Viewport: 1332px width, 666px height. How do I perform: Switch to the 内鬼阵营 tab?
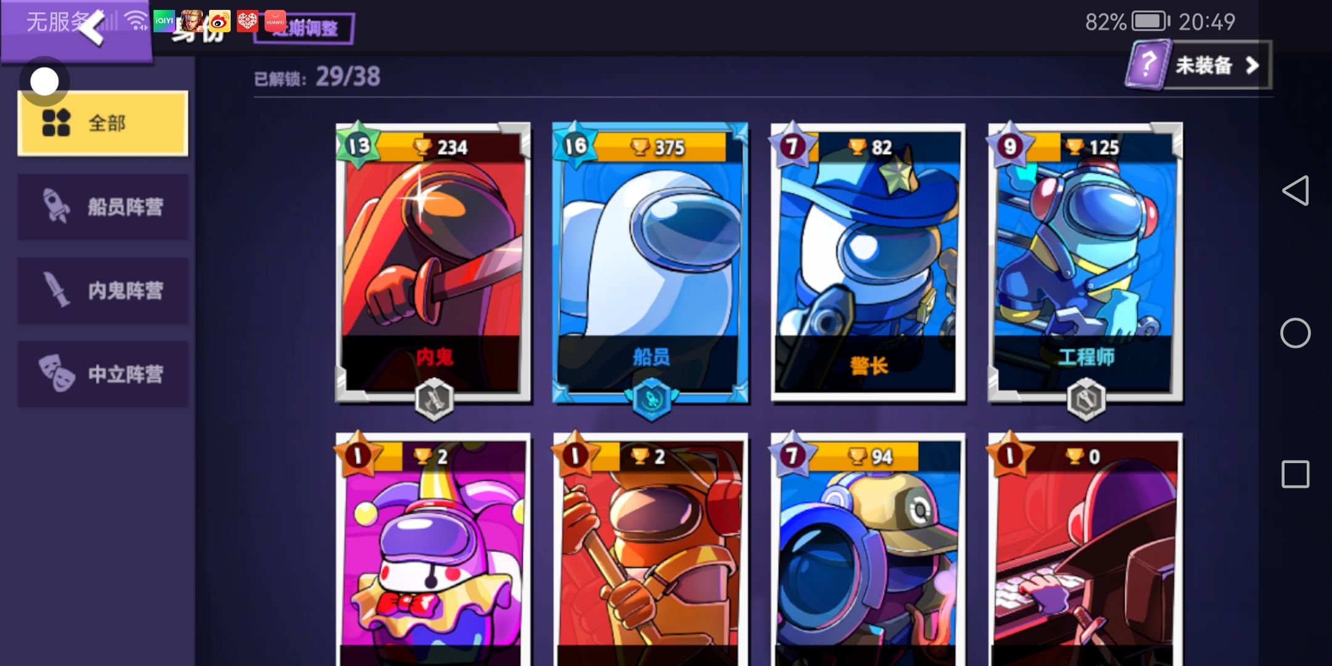click(x=103, y=290)
